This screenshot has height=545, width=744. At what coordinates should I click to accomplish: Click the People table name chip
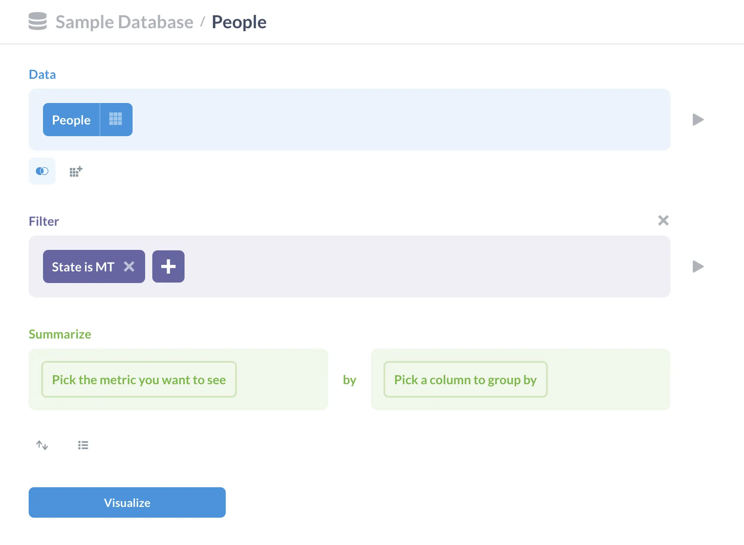click(71, 120)
